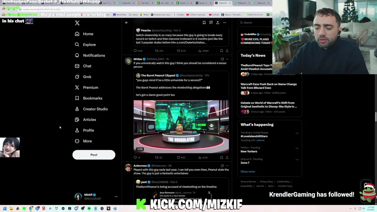Click the Search field
Screen dimensions: 377x212
click(x=255, y=23)
